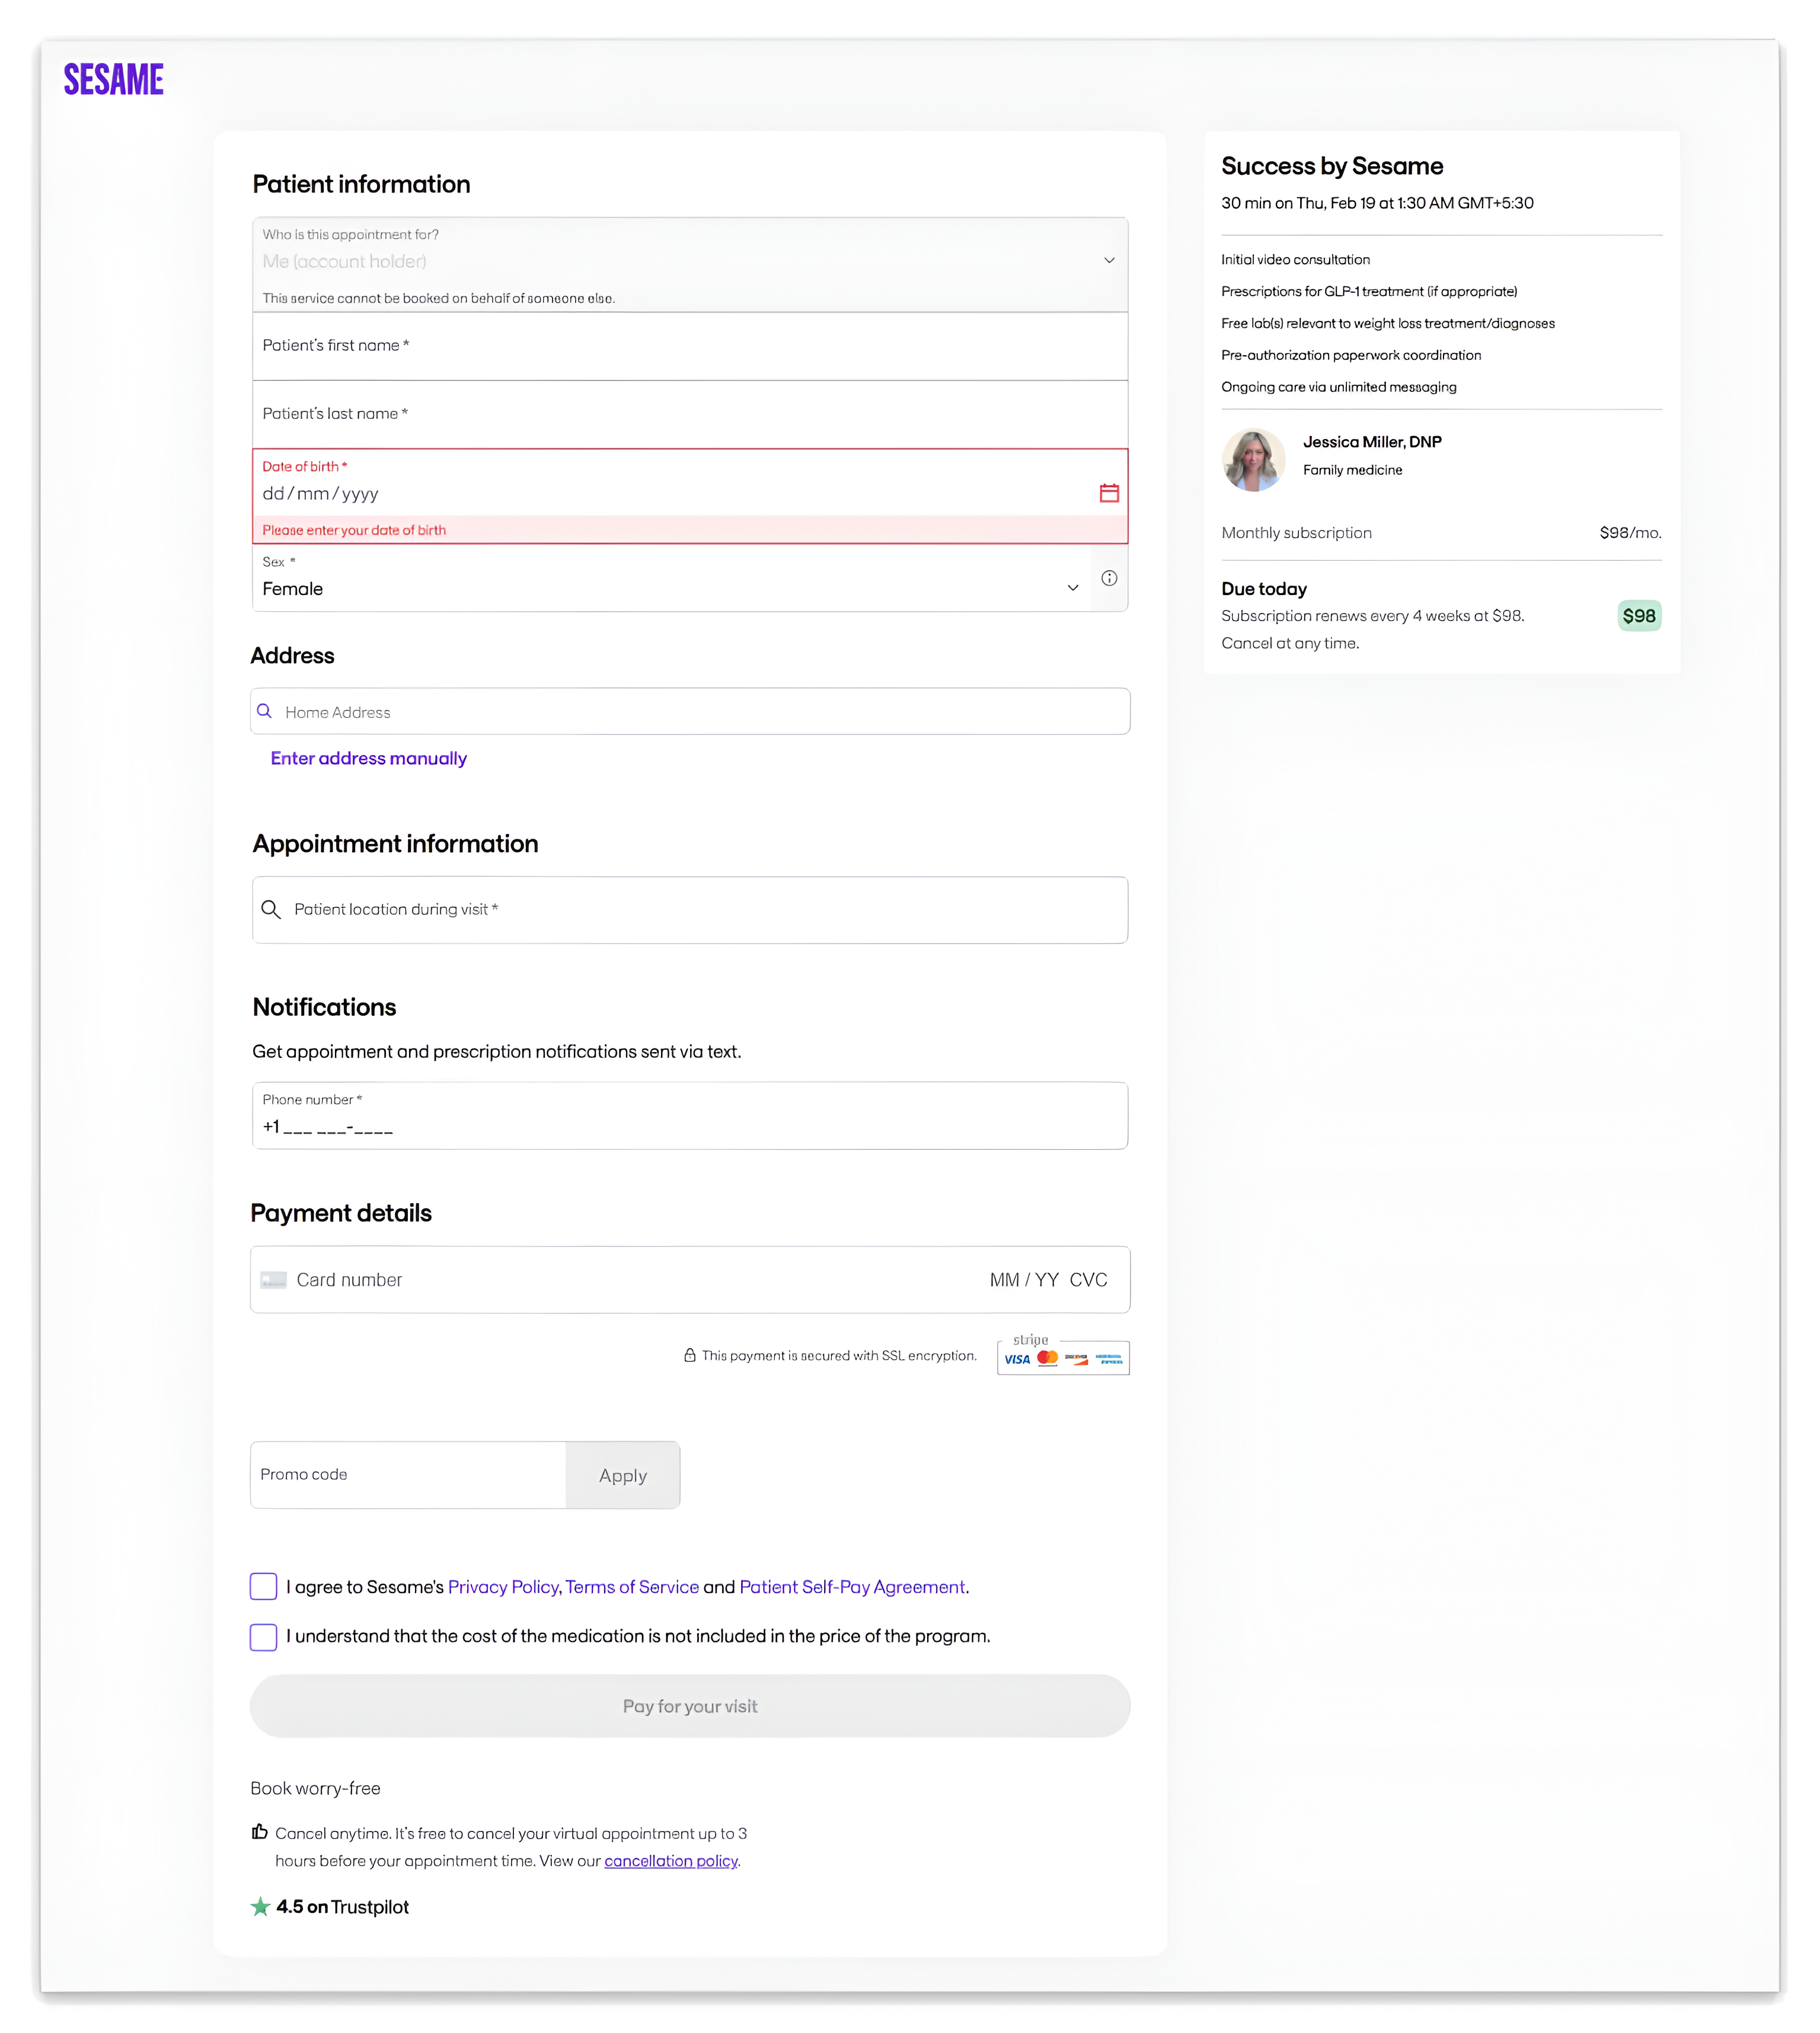Screen dimensions: 1820x2033
Task: Click Enter address manually
Action: click(368, 758)
